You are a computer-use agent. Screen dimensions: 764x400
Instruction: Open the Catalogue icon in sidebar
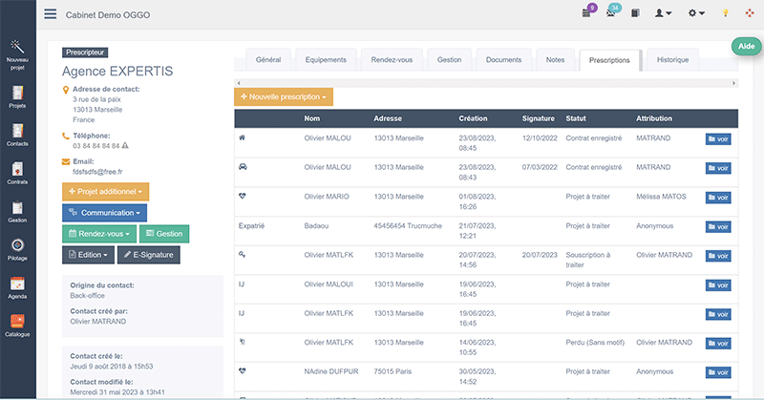click(17, 326)
